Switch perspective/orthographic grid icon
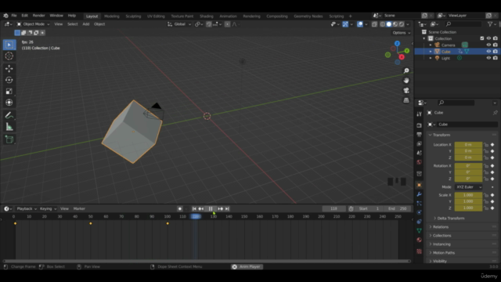501x282 pixels. [x=406, y=100]
